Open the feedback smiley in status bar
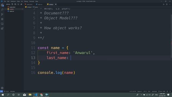This screenshot has width=172, height=97. coord(167,91)
